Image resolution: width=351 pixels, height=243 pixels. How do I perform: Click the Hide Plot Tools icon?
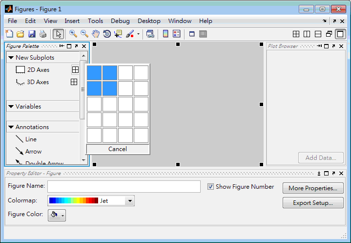[192, 34]
